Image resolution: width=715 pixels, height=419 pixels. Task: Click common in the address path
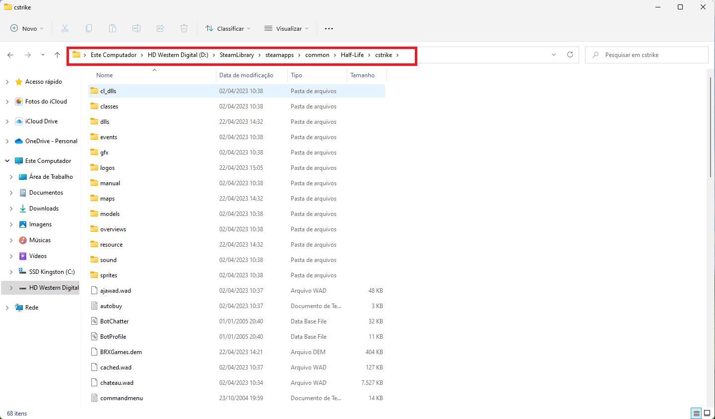tap(317, 55)
